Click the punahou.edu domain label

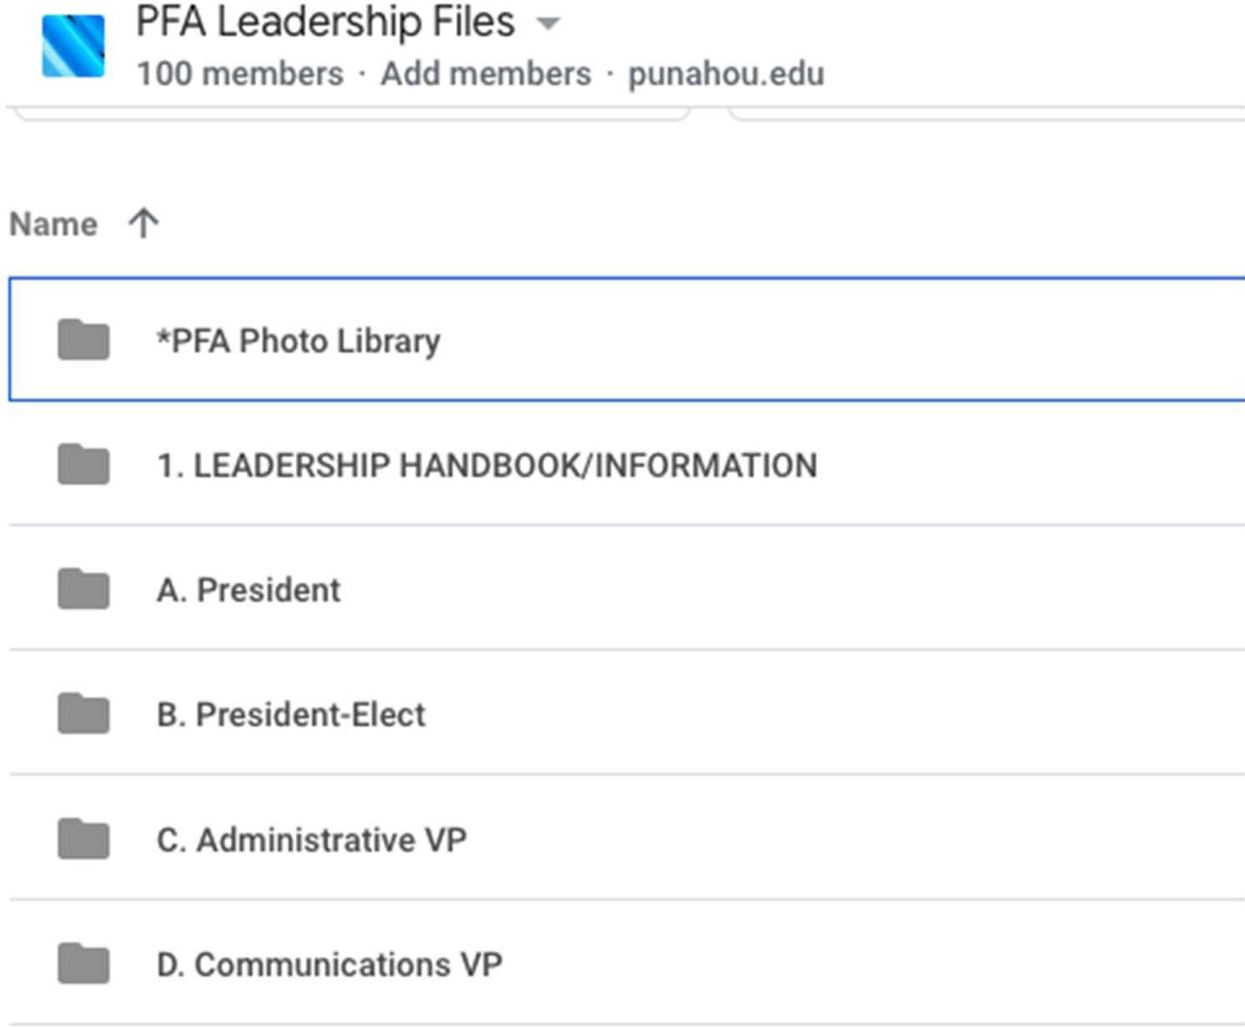click(x=726, y=73)
